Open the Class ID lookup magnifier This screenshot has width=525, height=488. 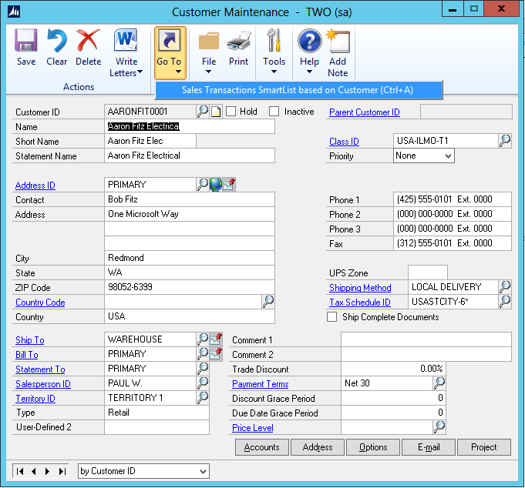(505, 141)
